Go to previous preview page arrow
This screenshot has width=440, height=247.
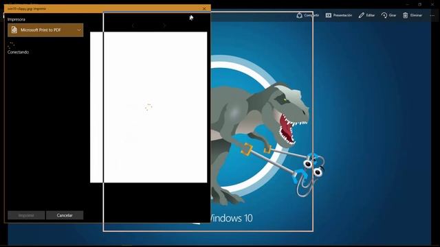click(x=133, y=25)
